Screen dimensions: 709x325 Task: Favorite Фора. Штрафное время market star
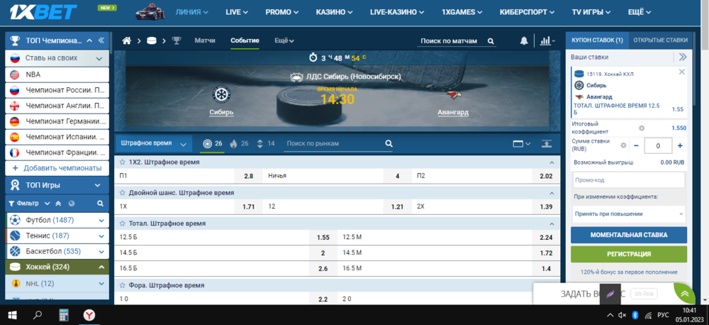point(122,286)
